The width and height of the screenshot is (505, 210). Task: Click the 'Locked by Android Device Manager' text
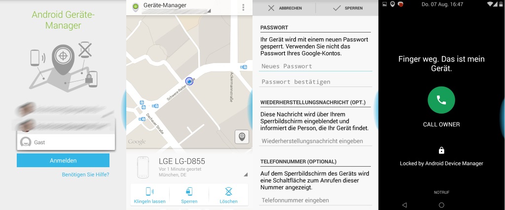coord(441,163)
